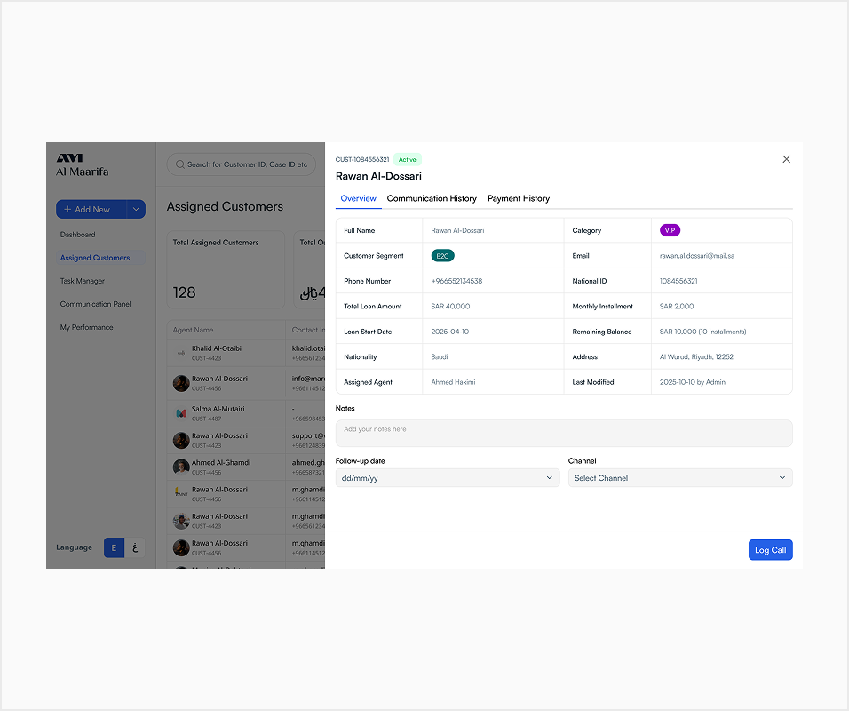Open the follow-up date picker
Screen dimensions: 849x711
coord(448,477)
